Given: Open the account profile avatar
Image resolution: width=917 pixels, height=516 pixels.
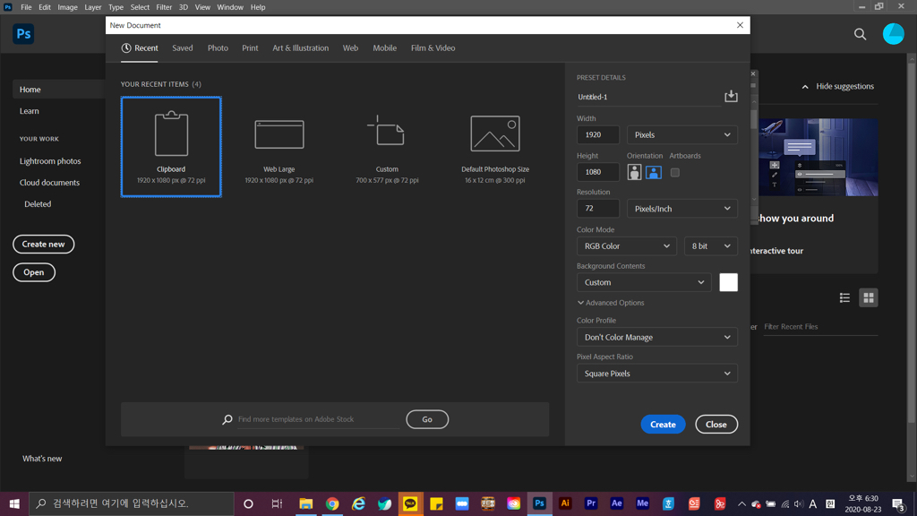Looking at the screenshot, I should (893, 34).
